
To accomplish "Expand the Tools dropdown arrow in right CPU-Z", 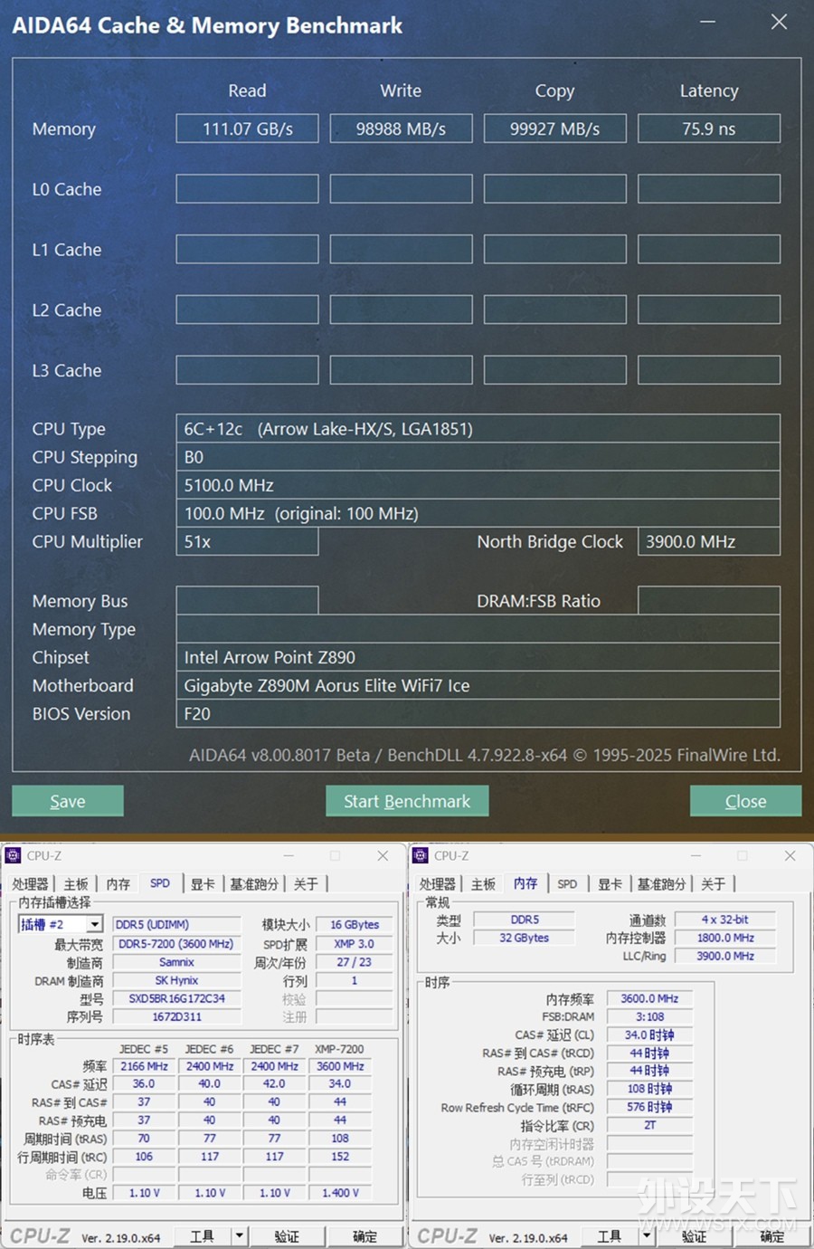I will tap(646, 1236).
